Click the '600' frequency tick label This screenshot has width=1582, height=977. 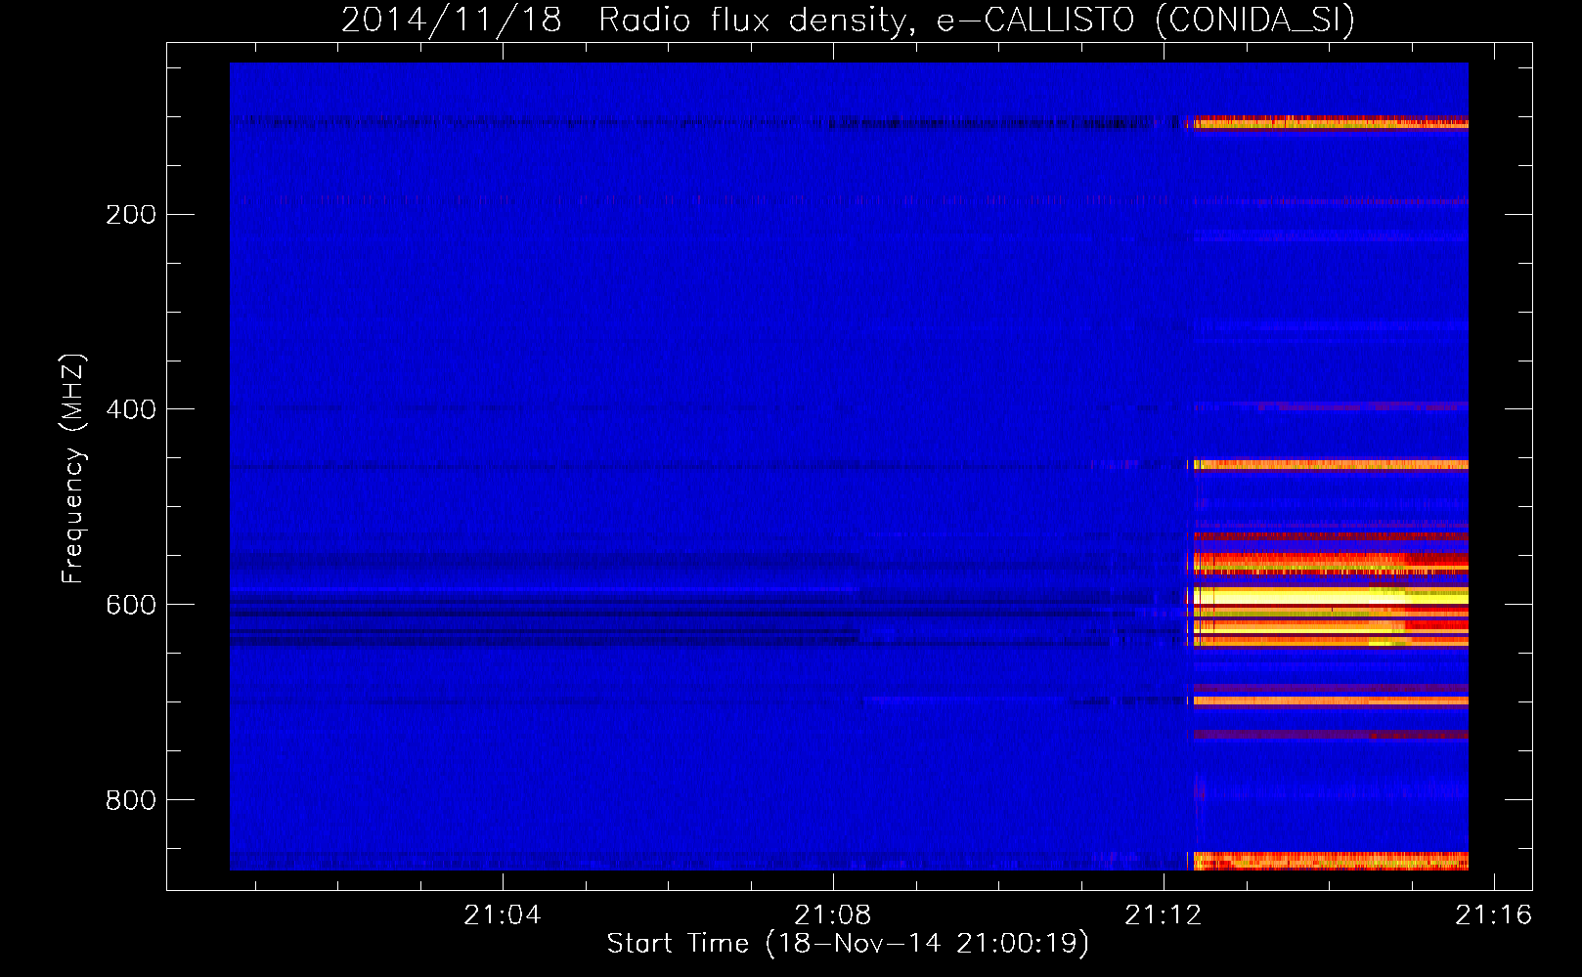point(131,605)
